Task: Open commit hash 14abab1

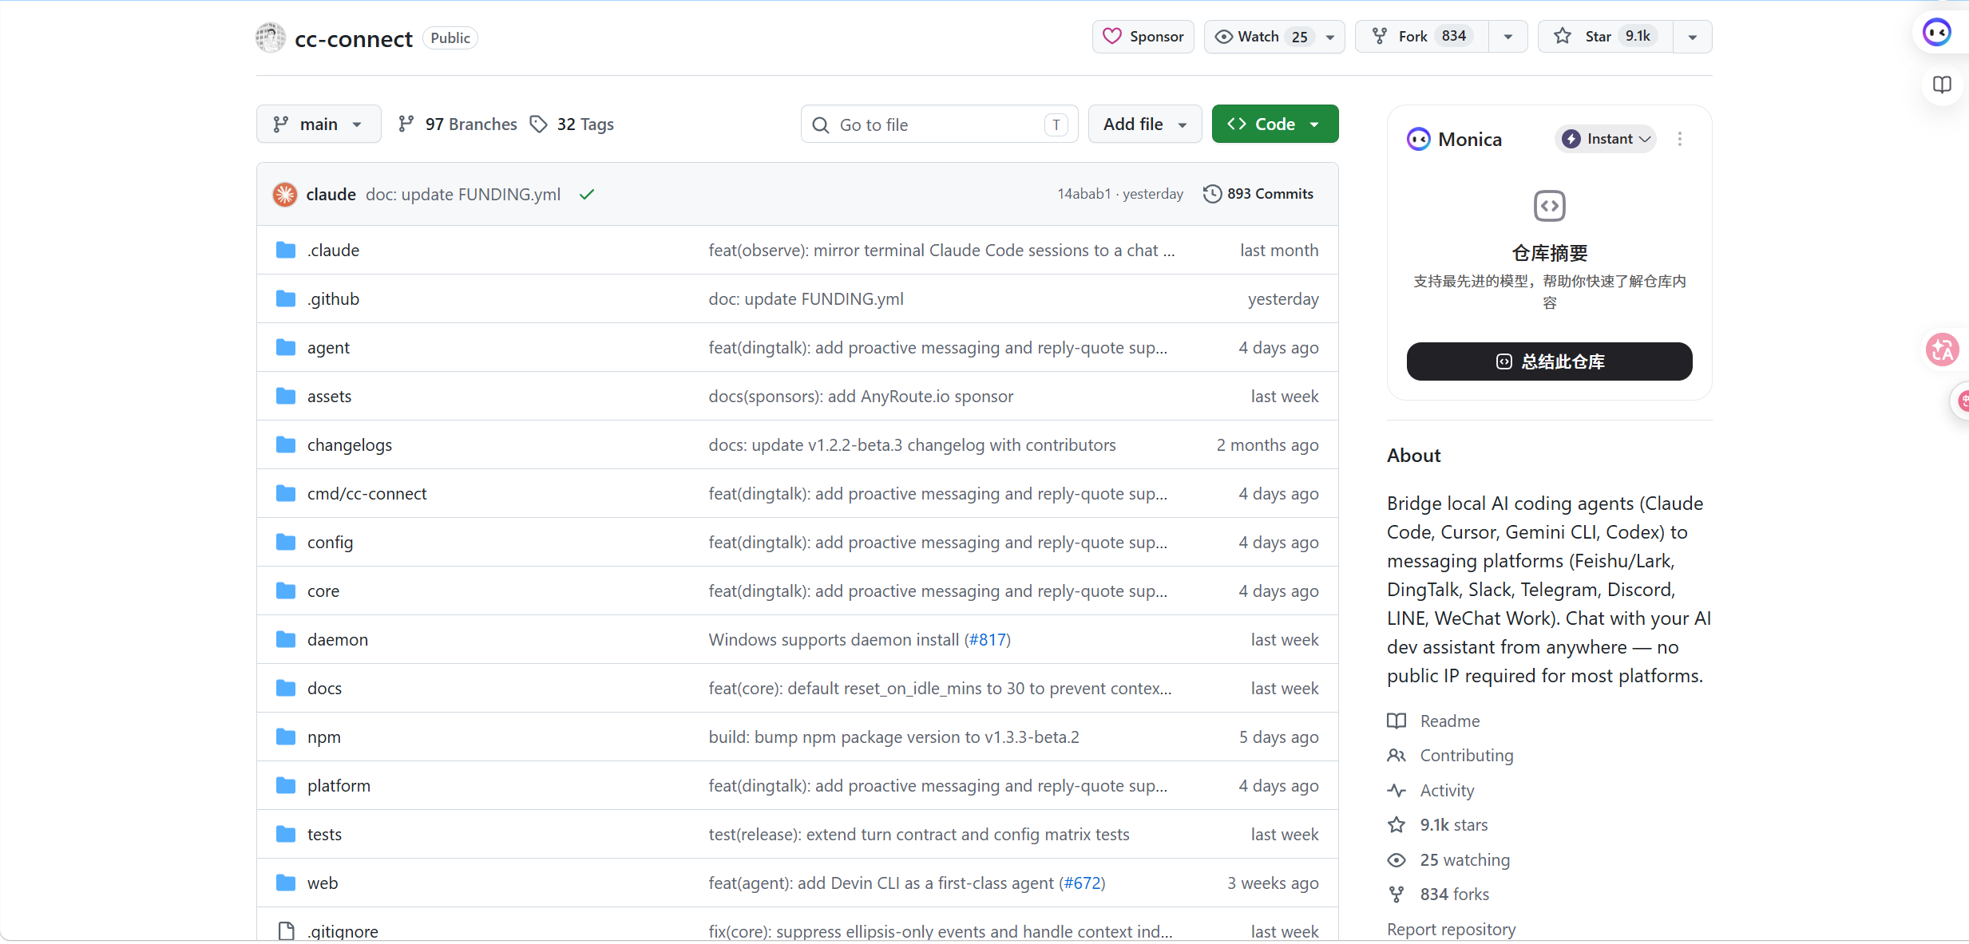Action: (1084, 194)
